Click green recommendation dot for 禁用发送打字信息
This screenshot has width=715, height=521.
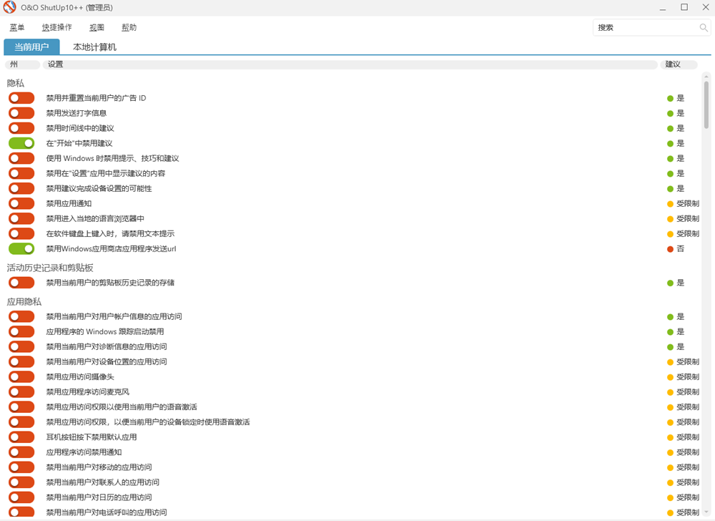[670, 113]
